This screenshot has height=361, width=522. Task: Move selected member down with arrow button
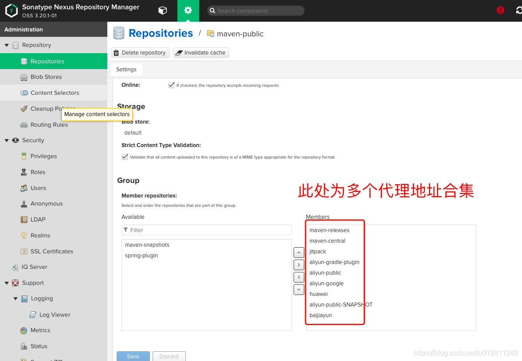299,290
